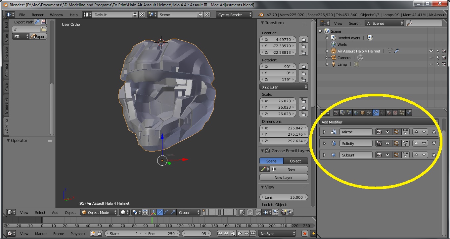This screenshot has width=450, height=239.
Task: Toggle the 3D manipulator axes icon
Action: pos(154,212)
